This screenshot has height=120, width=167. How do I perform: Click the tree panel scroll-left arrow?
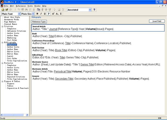pyautogui.click(x=2, y=115)
